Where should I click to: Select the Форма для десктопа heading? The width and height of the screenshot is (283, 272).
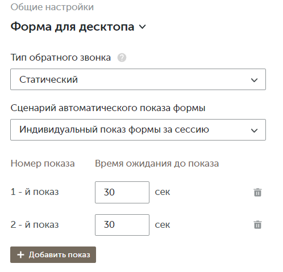72,27
